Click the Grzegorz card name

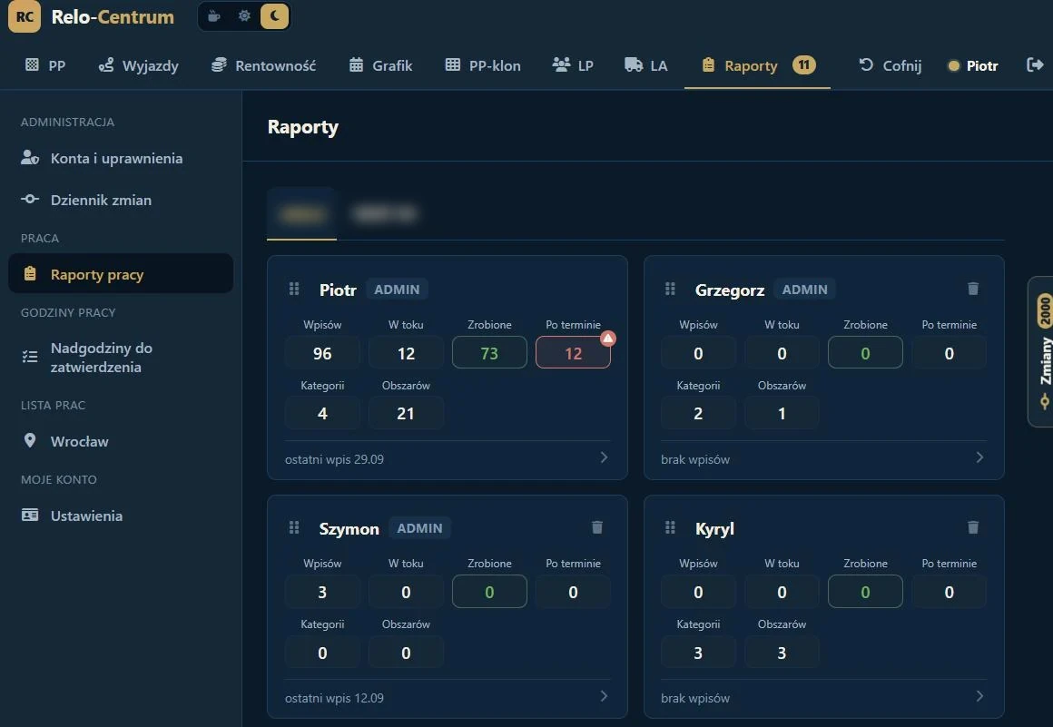[729, 290]
